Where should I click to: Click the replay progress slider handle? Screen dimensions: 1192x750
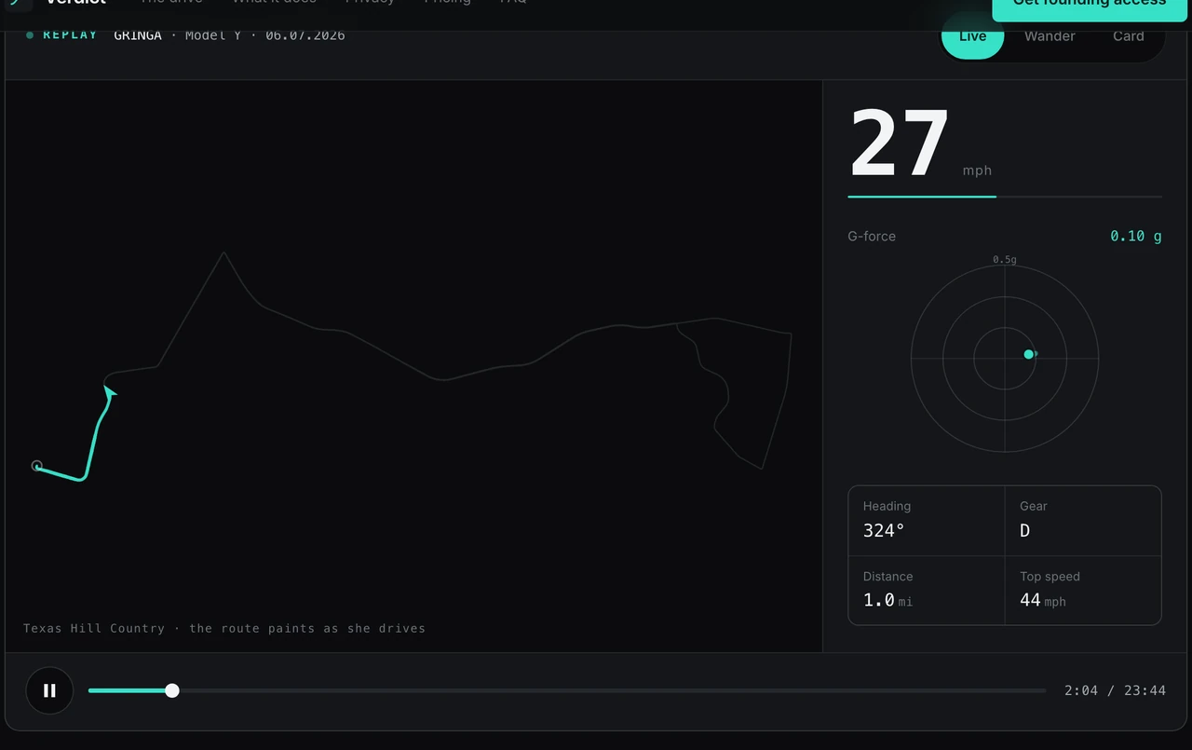(x=172, y=690)
